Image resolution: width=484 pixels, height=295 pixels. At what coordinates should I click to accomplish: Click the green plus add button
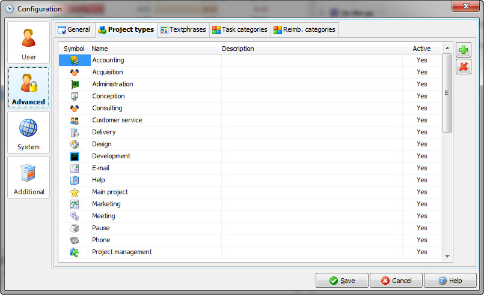(464, 50)
